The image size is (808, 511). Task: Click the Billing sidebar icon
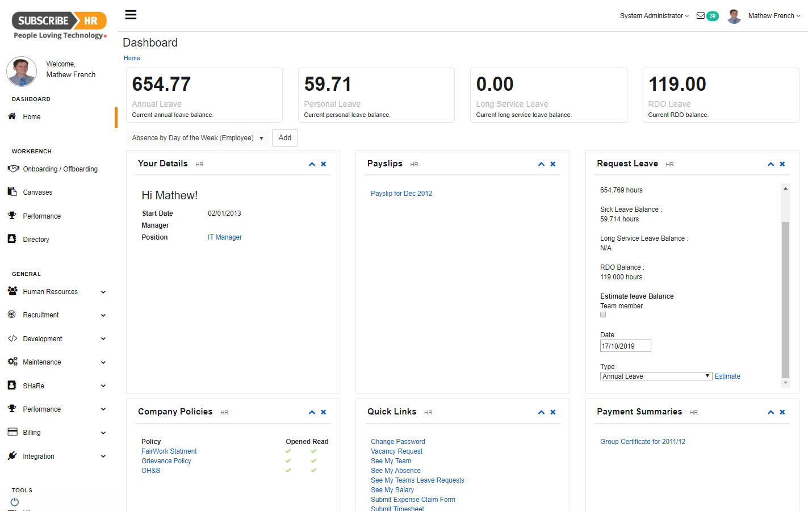click(x=12, y=432)
